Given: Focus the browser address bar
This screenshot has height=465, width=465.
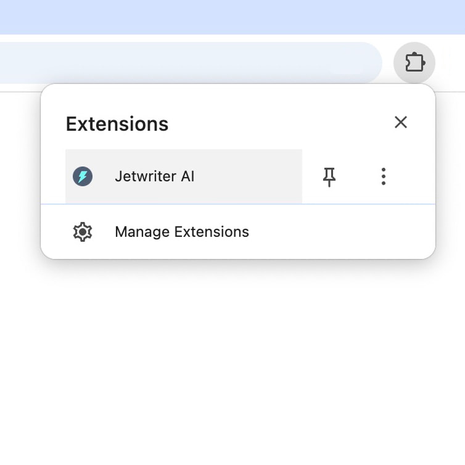Looking at the screenshot, I should [x=185, y=62].
